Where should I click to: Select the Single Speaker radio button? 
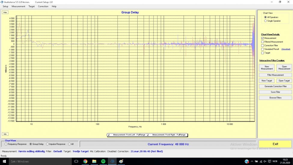pyautogui.click(x=265, y=21)
